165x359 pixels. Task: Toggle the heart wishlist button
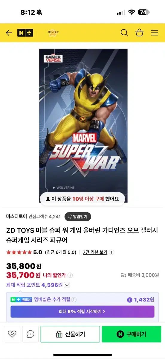pyautogui.click(x=12, y=334)
